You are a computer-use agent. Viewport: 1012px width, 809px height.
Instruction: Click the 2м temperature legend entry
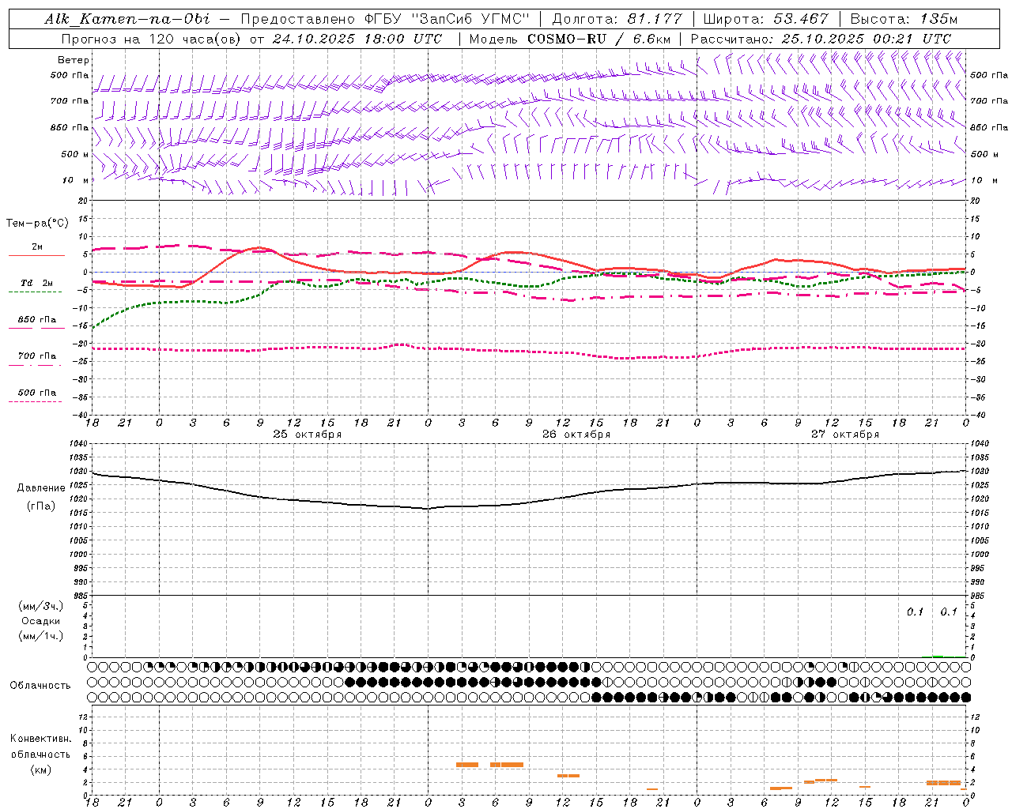tap(37, 247)
